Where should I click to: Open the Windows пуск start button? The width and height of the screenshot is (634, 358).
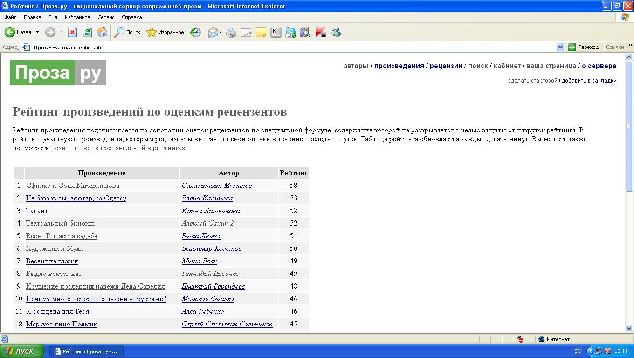22,351
